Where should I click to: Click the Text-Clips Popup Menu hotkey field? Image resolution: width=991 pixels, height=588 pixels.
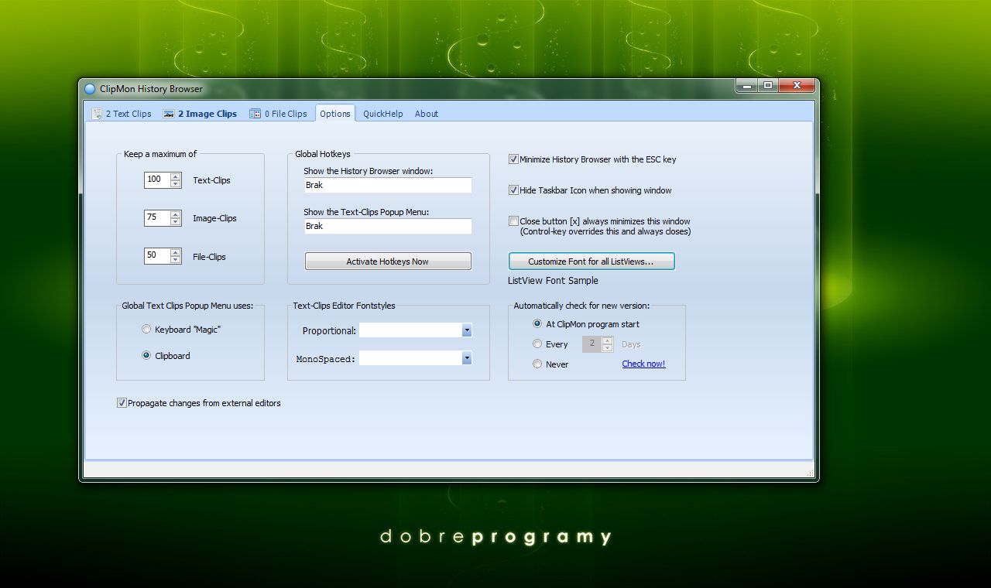(388, 226)
